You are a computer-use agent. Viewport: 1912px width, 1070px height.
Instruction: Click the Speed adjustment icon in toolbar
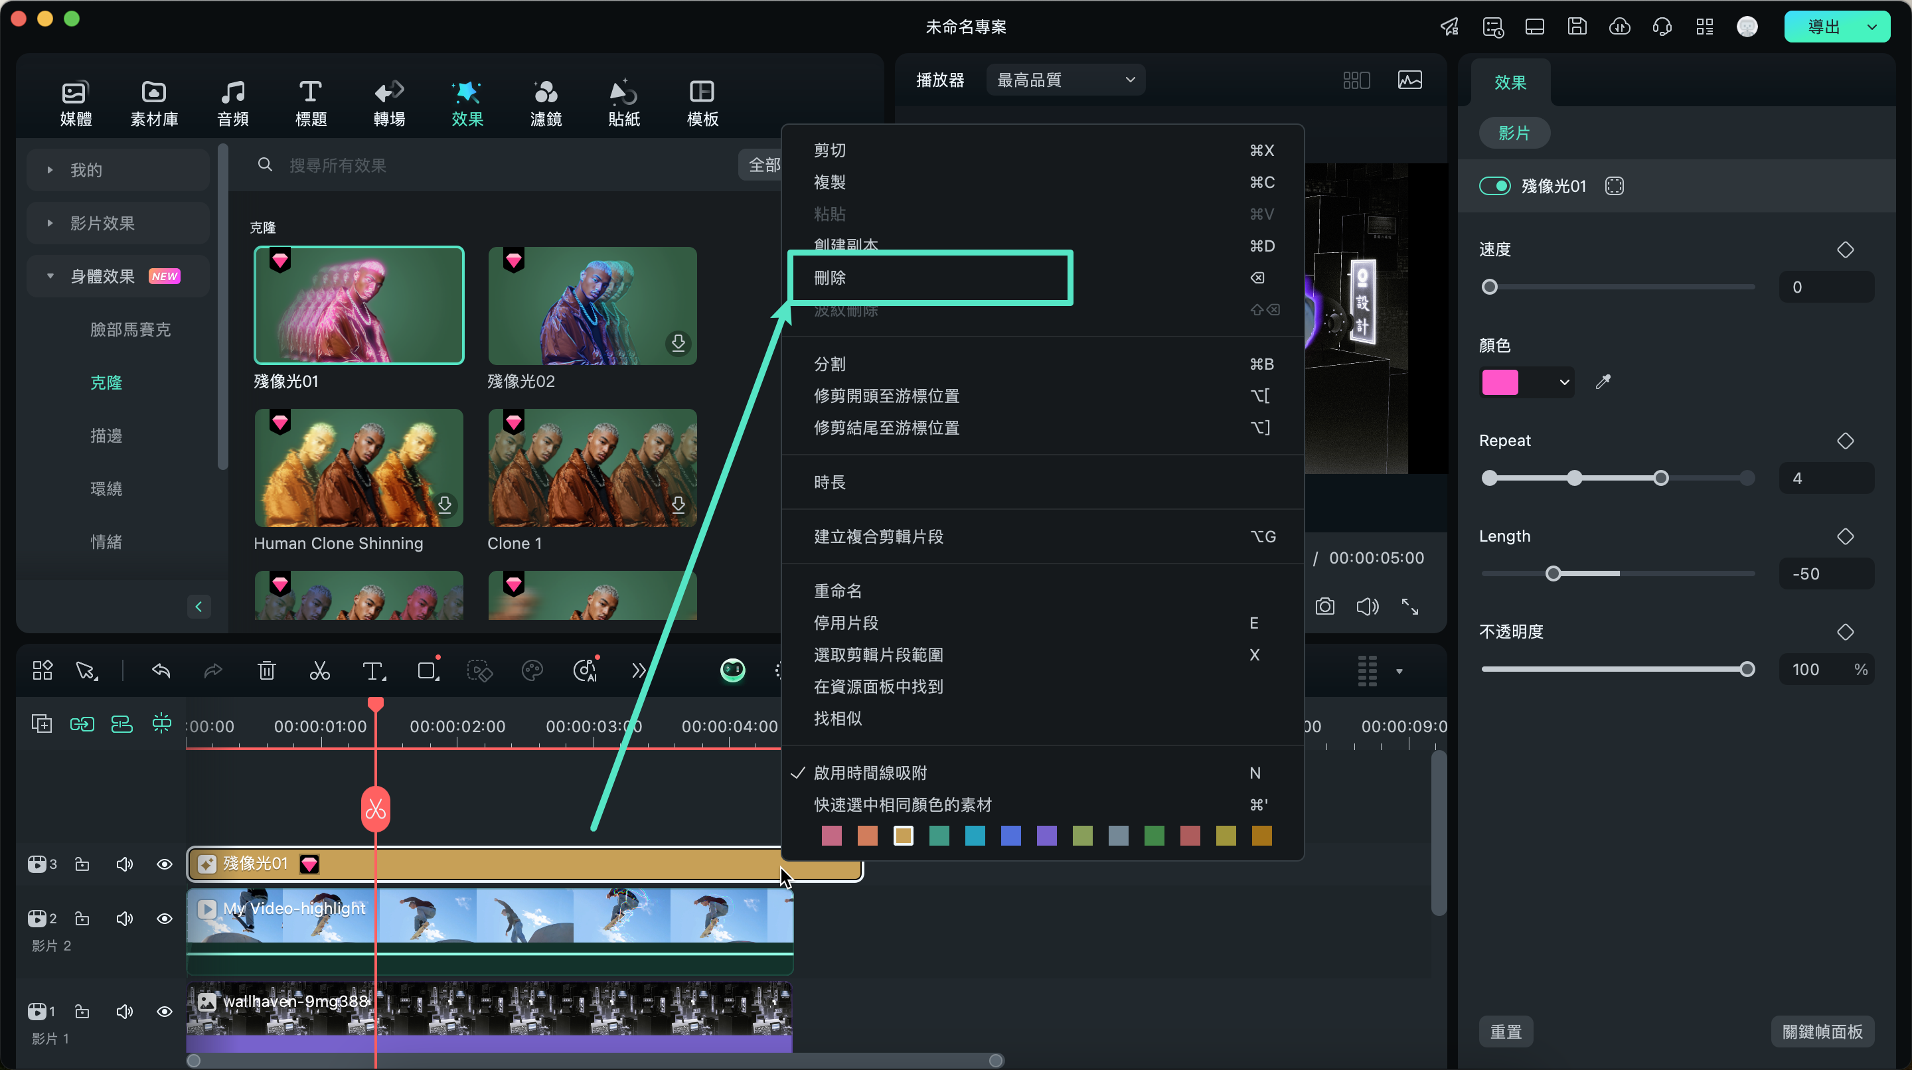(637, 671)
